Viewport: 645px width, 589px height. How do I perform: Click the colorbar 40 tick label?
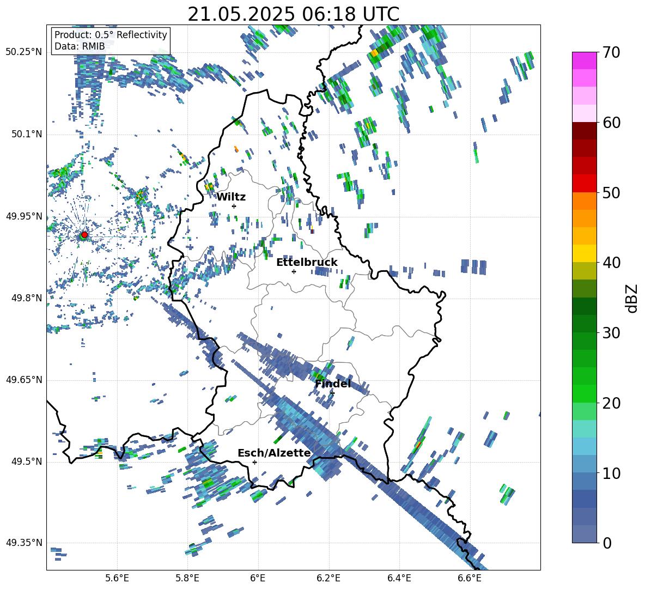click(611, 263)
